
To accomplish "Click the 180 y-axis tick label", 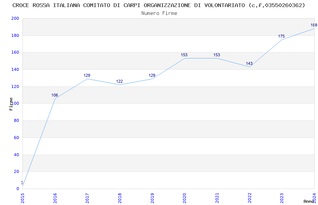I will (x=15, y=35).
